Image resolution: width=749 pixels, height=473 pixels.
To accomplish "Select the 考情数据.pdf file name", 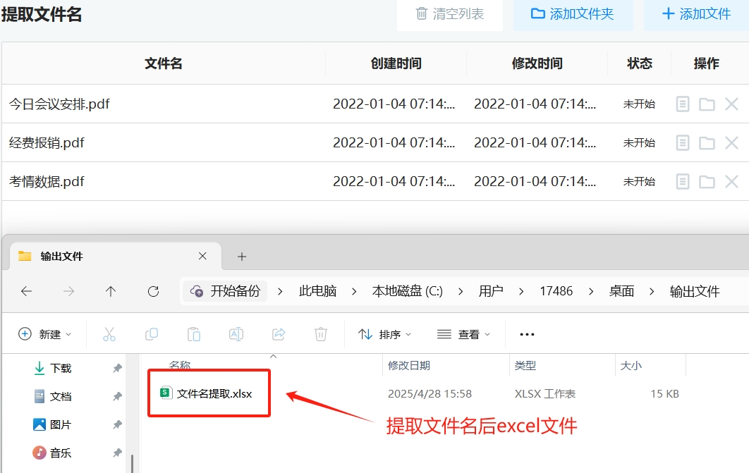I will 47,181.
